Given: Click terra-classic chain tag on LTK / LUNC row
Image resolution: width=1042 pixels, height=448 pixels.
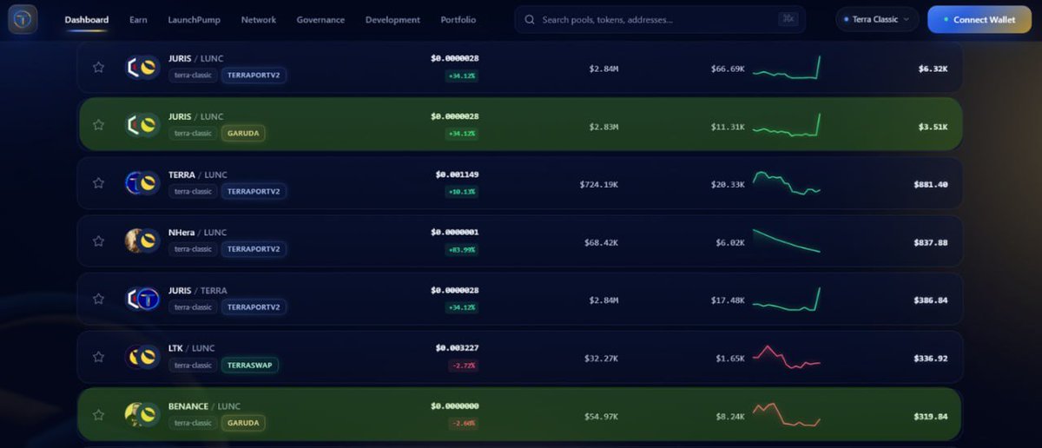Looking at the screenshot, I should point(193,366).
